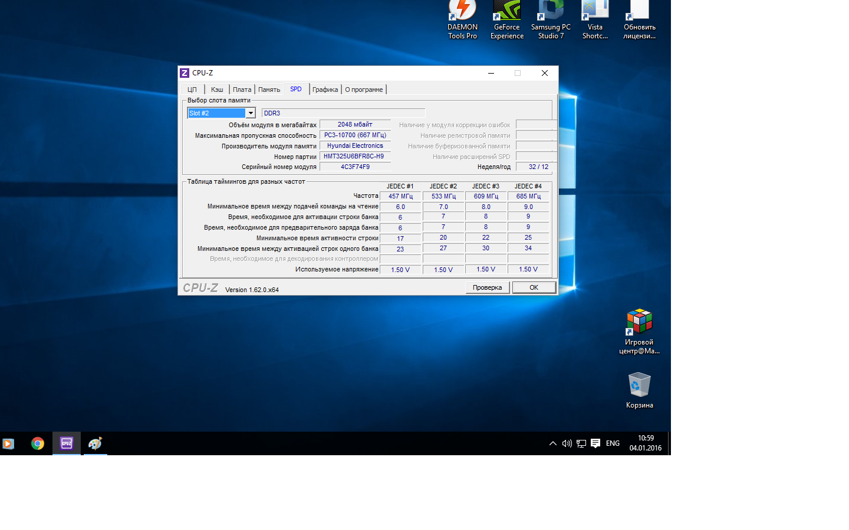The image size is (849, 530).
Task: Show hidden system tray icons
Action: click(552, 443)
